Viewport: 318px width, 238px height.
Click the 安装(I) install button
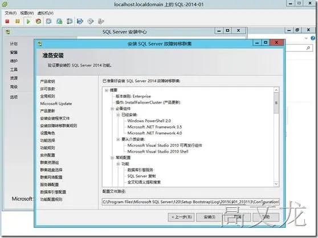[209, 217]
